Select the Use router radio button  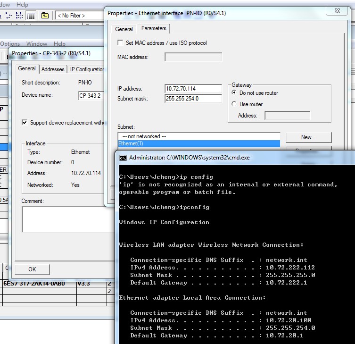[x=234, y=104]
